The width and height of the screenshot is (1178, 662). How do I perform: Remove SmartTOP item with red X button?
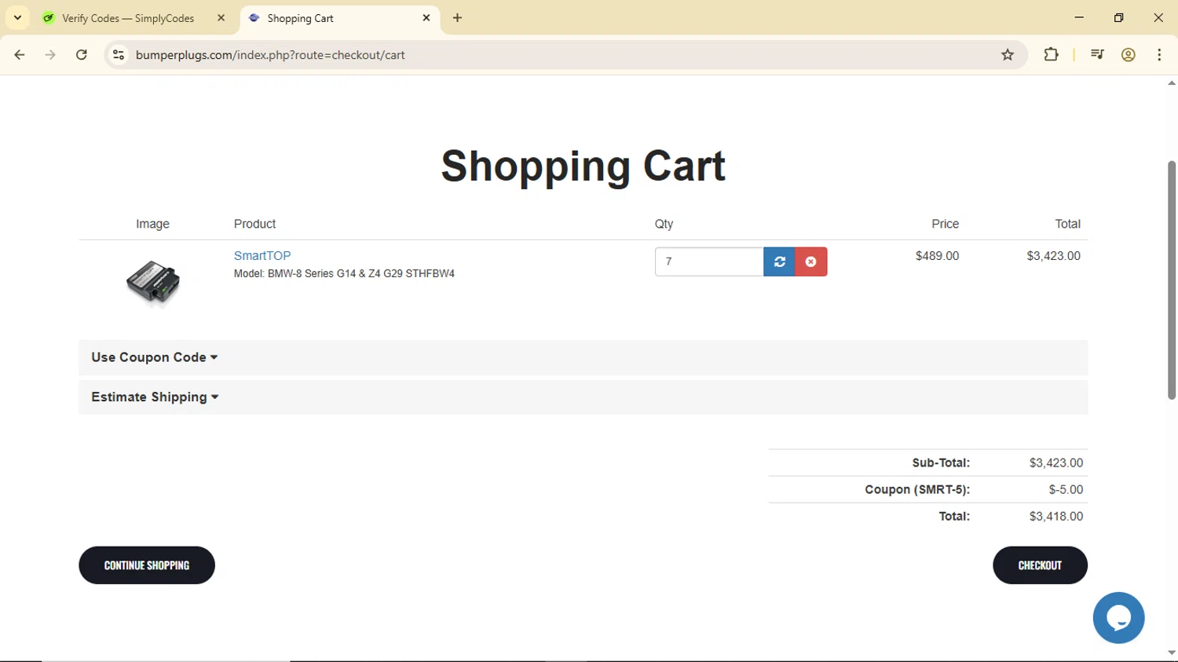pyautogui.click(x=811, y=262)
